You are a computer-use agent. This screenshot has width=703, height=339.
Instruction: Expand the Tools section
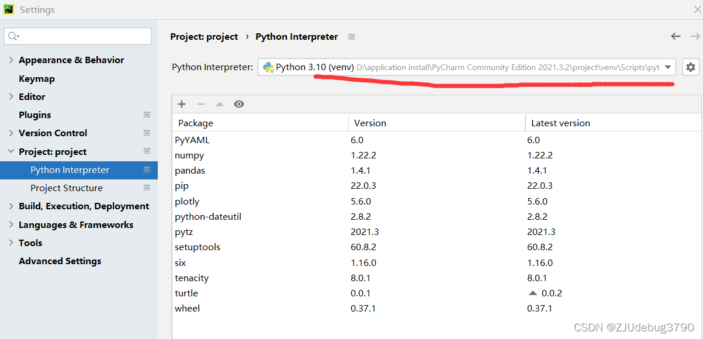point(11,243)
